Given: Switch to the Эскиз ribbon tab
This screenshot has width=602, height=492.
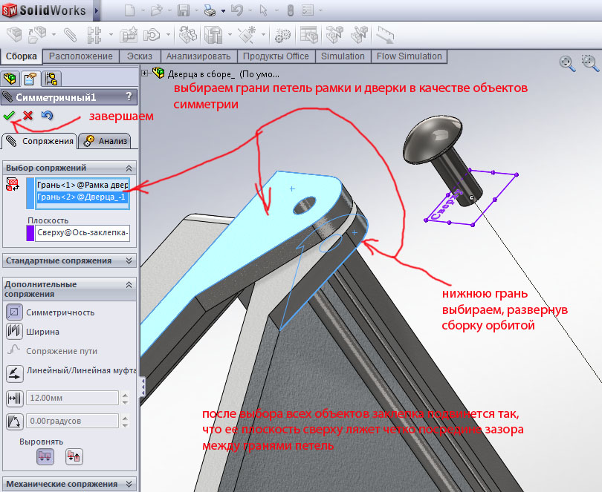Looking at the screenshot, I should coord(140,56).
